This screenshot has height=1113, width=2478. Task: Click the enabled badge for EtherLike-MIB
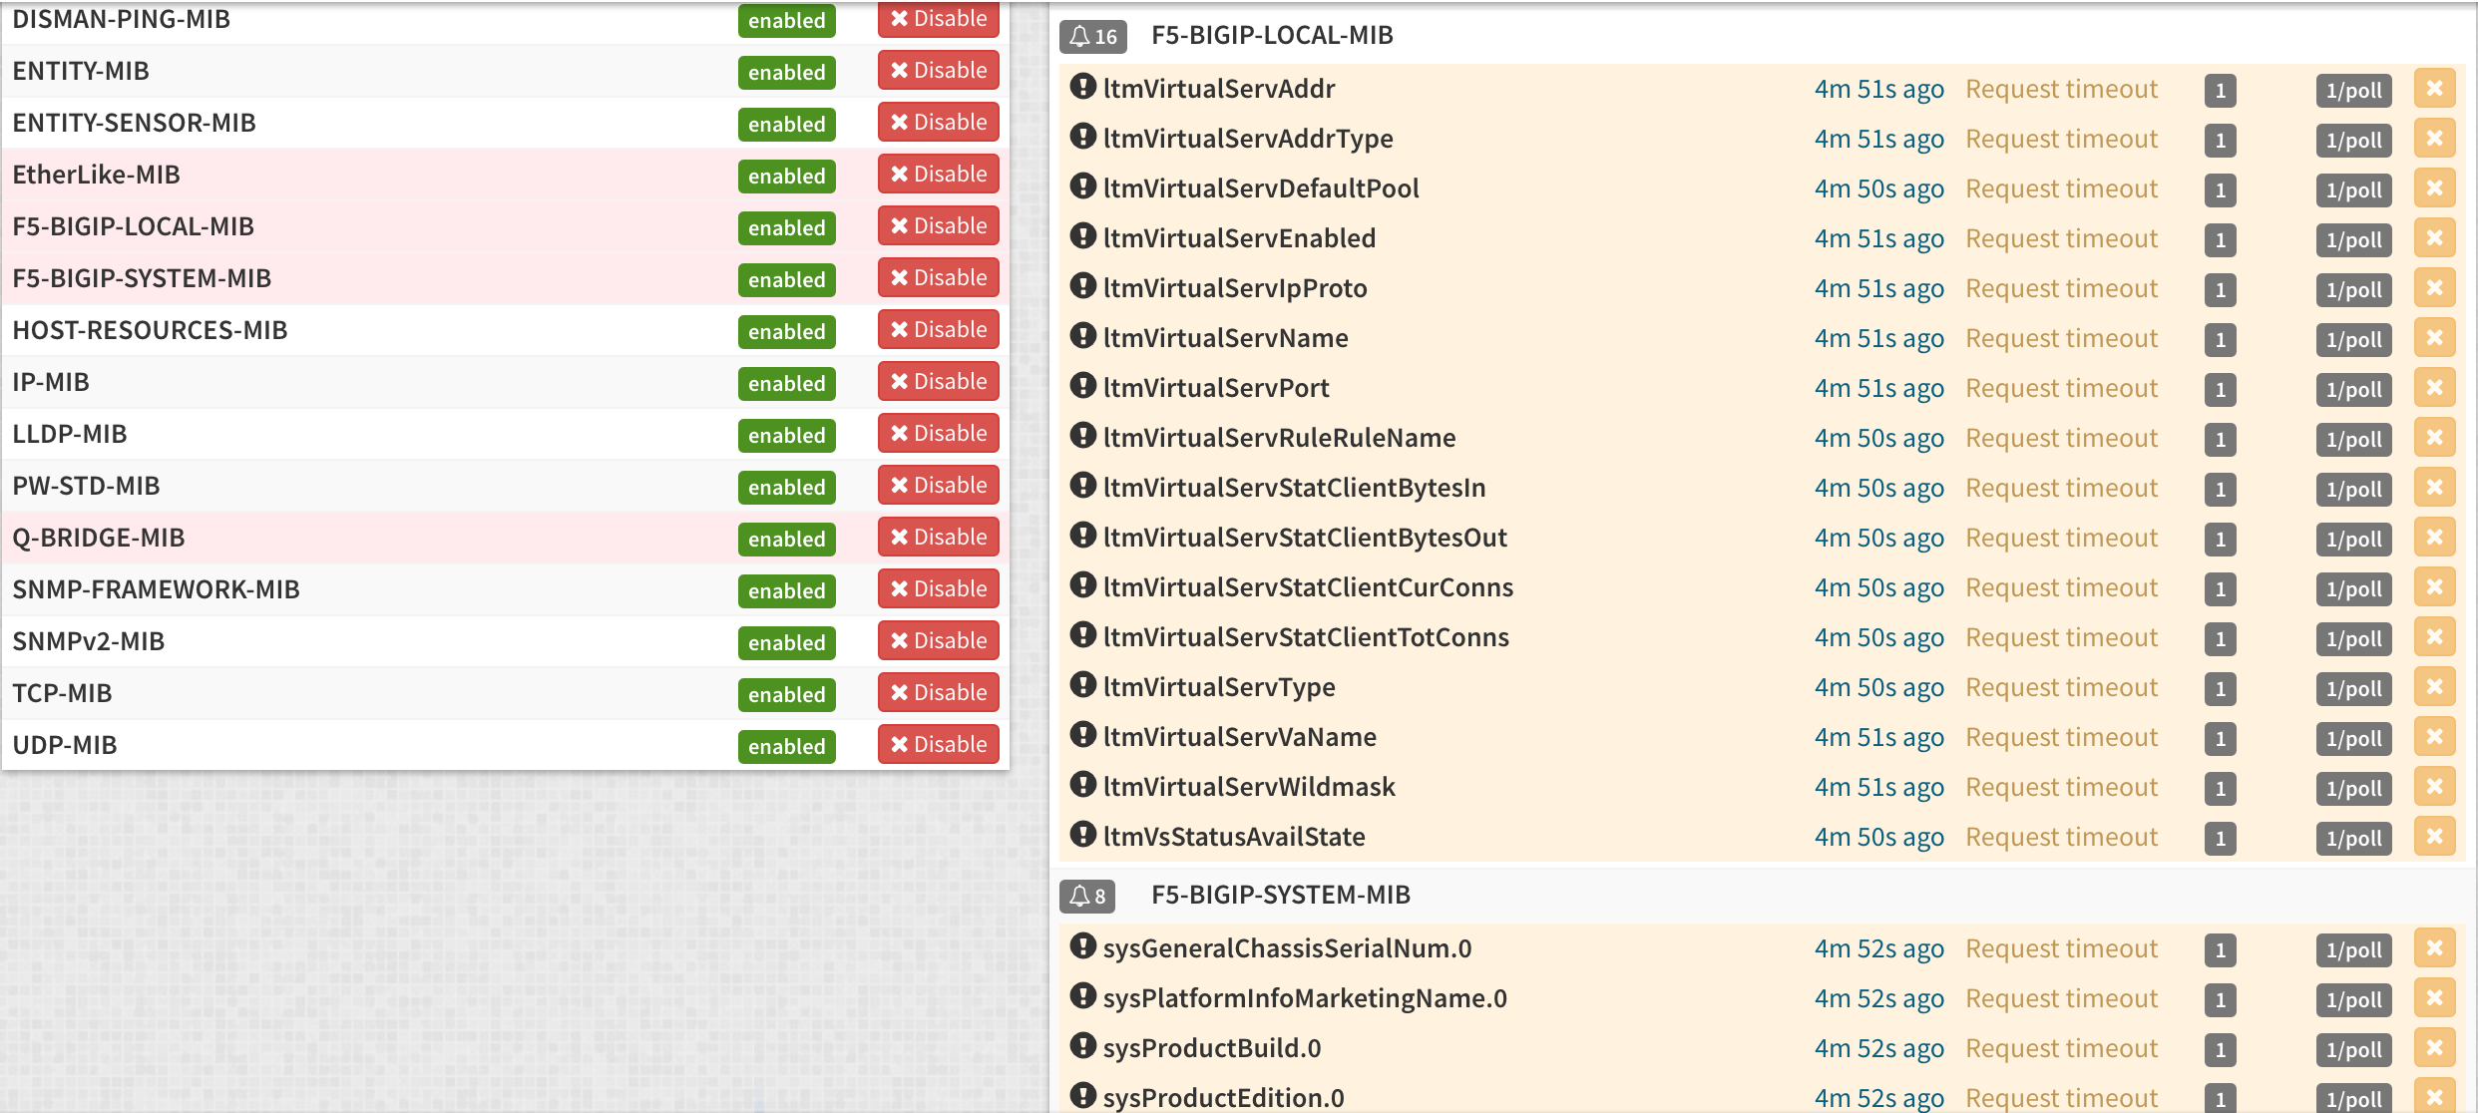787,177
